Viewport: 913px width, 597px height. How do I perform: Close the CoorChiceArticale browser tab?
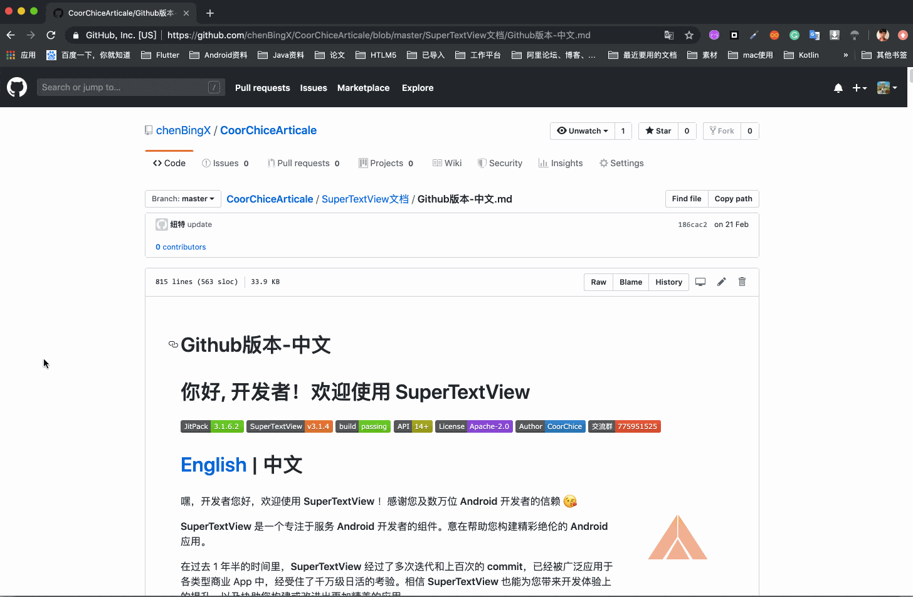pos(186,13)
